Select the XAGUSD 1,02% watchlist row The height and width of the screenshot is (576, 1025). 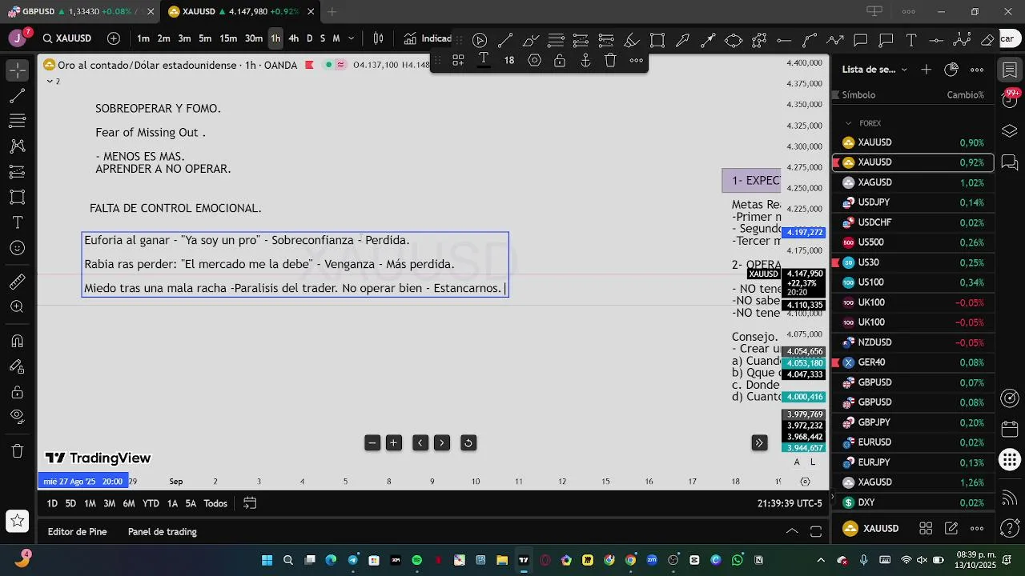[x=913, y=182]
